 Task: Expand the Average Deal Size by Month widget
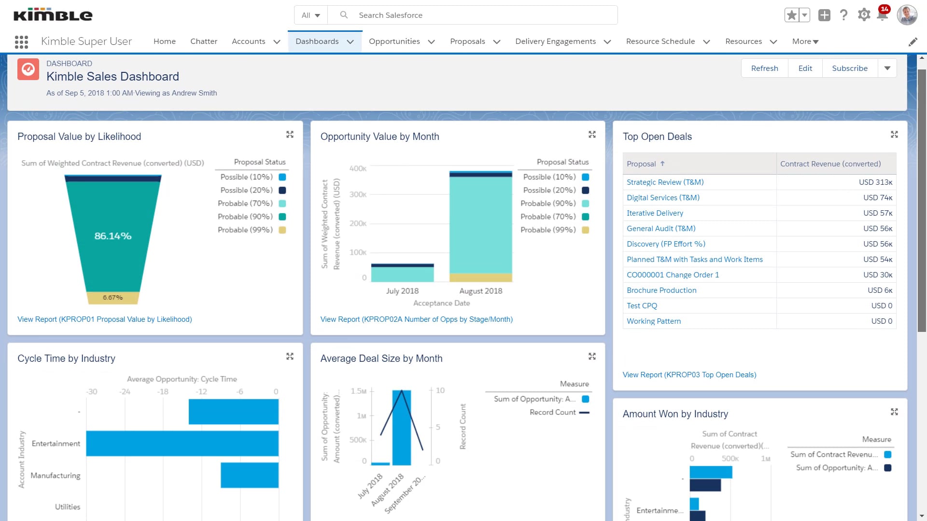(592, 356)
